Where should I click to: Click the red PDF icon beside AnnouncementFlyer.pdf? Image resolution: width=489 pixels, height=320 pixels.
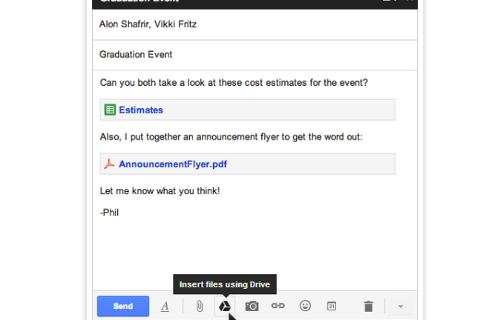point(109,164)
